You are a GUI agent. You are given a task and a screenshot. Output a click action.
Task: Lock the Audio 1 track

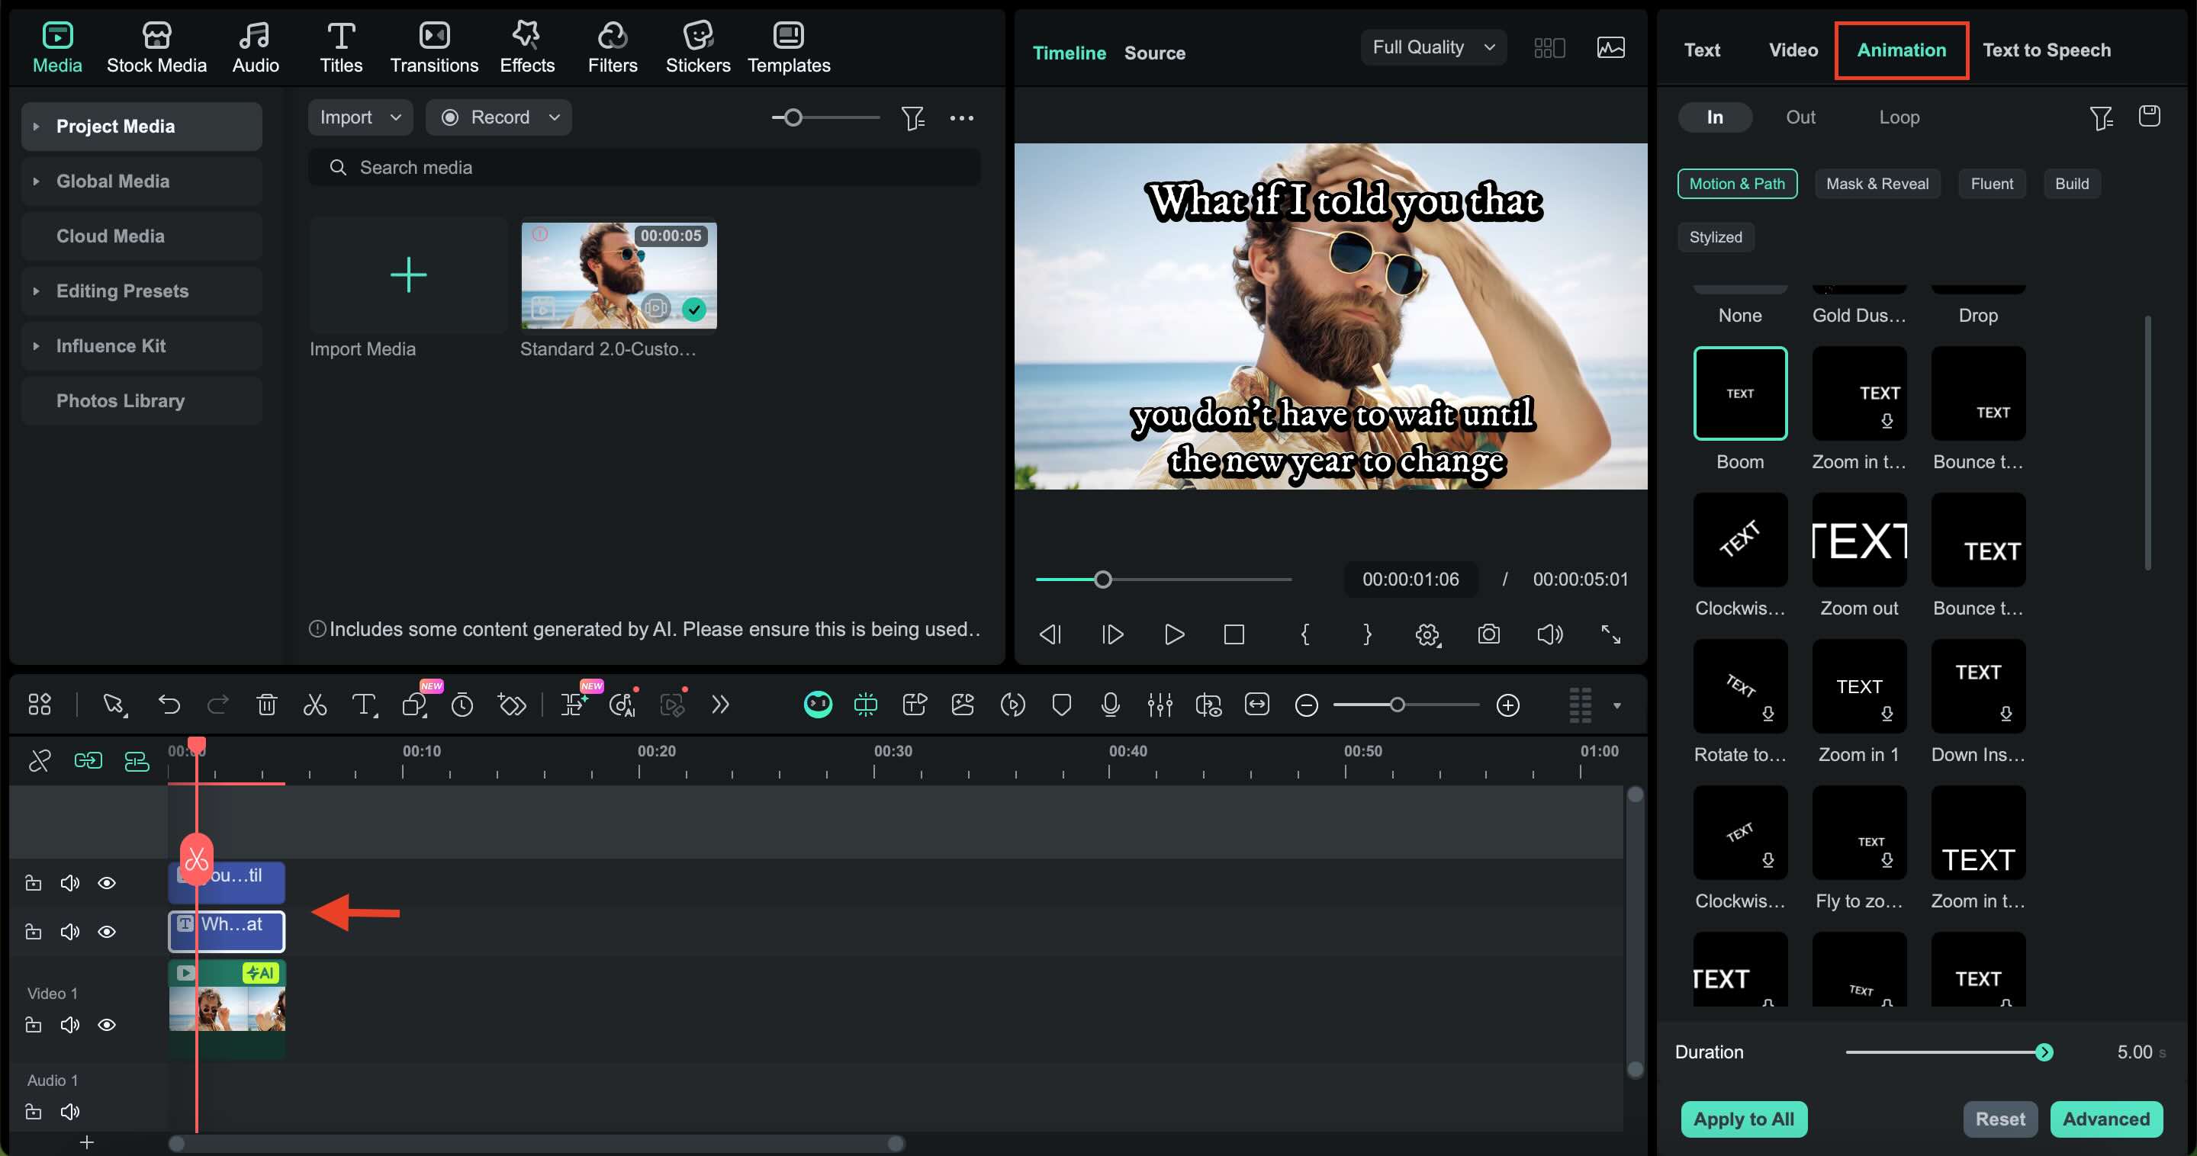[34, 1111]
